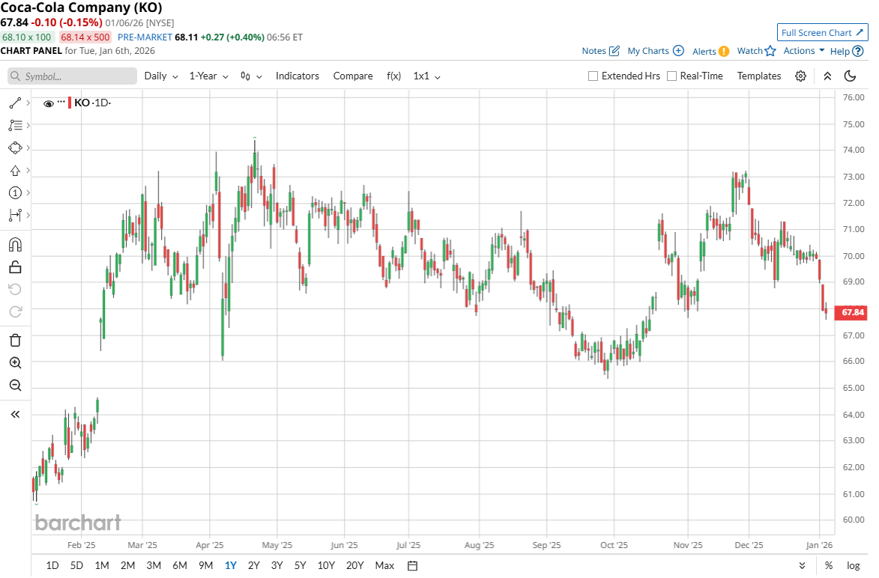Open chart settings gear
The height and width of the screenshot is (578, 879).
800,76
